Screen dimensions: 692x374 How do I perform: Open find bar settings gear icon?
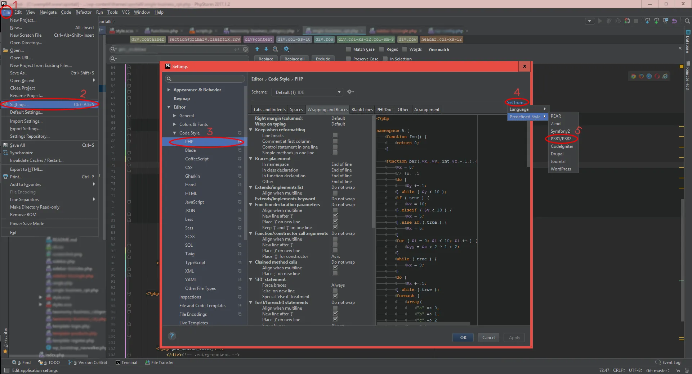coord(287,49)
